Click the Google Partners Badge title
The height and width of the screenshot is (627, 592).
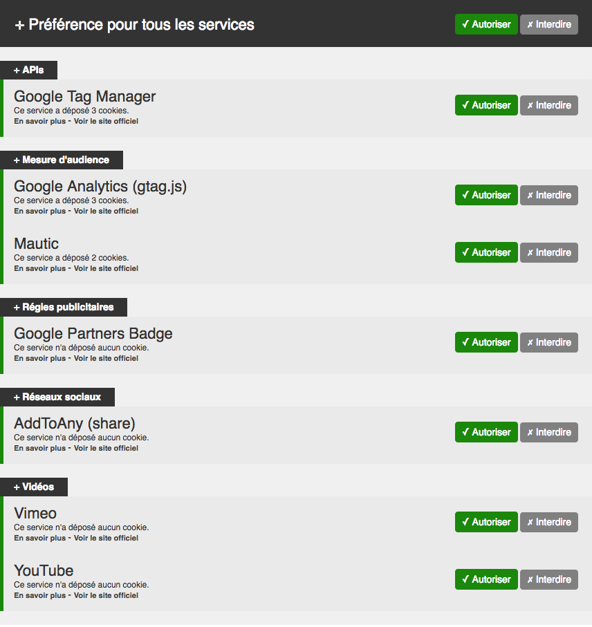pyautogui.click(x=93, y=334)
